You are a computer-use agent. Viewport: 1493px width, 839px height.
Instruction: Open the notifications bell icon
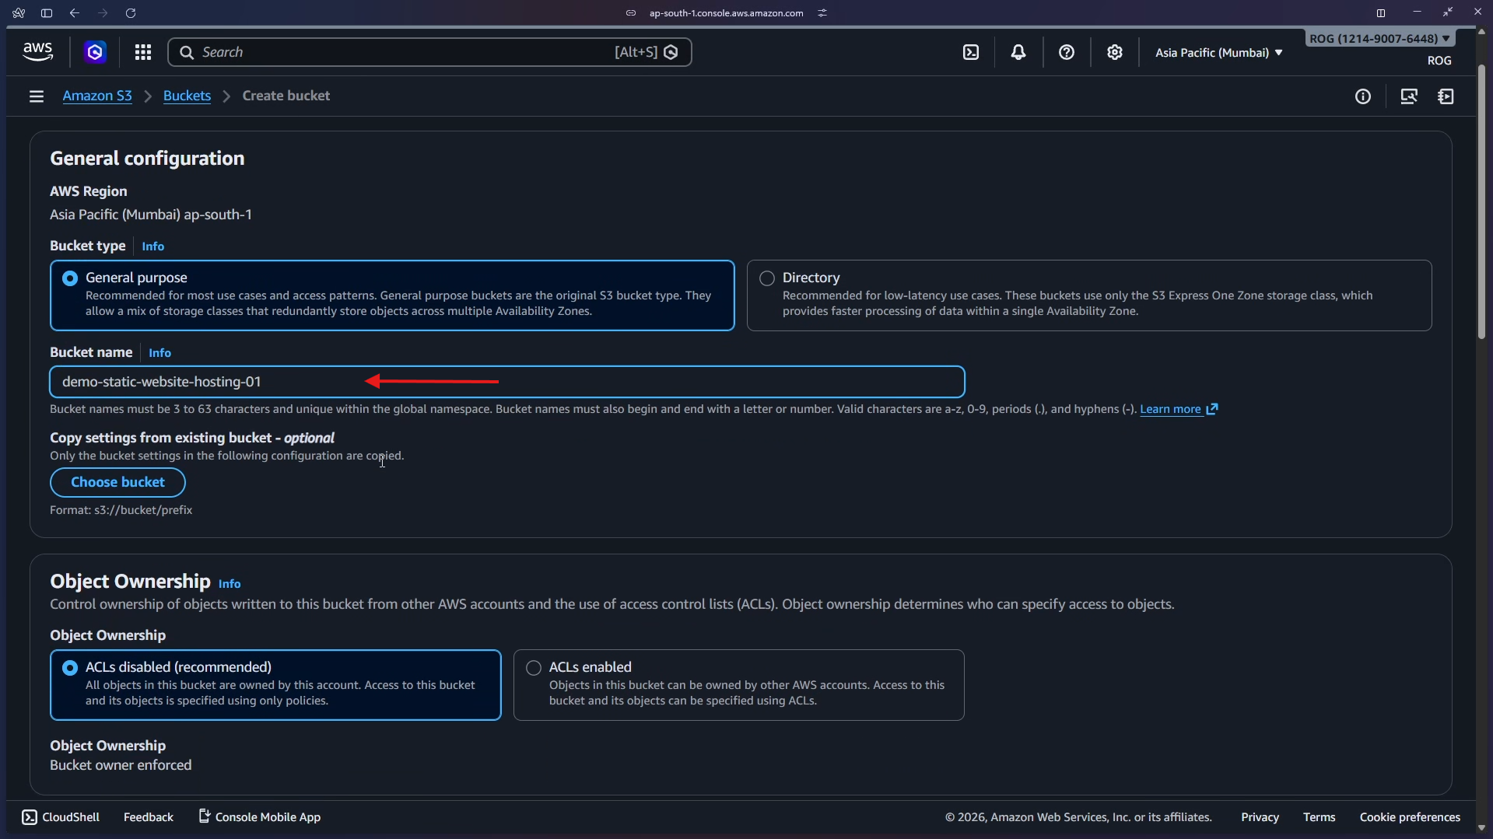(1018, 52)
